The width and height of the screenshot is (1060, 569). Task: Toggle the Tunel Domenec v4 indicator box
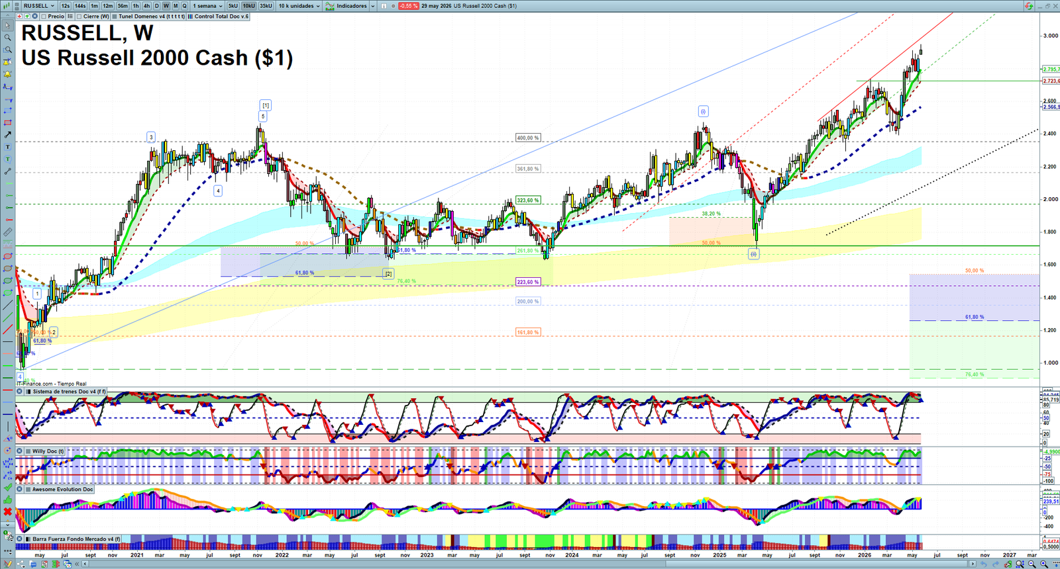tap(115, 17)
